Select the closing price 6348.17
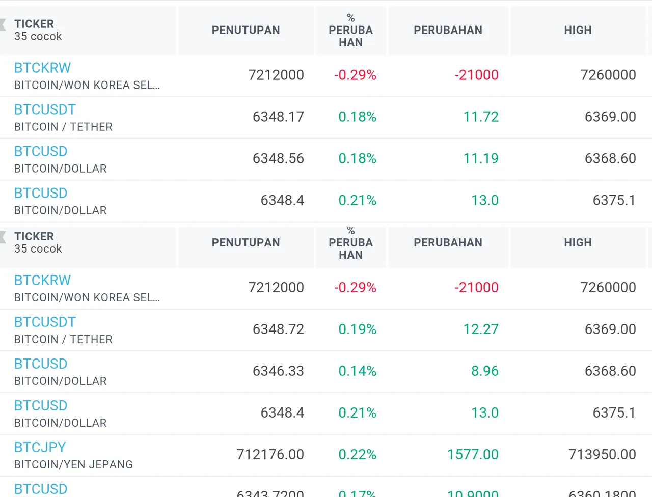Screen dimensions: 652x497 click(x=278, y=117)
